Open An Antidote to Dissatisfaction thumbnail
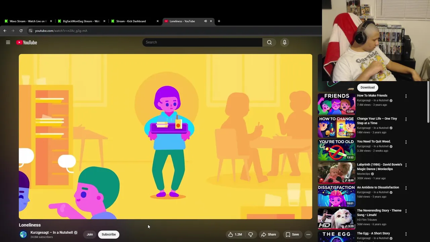This screenshot has width=430, height=242. pyautogui.click(x=336, y=196)
